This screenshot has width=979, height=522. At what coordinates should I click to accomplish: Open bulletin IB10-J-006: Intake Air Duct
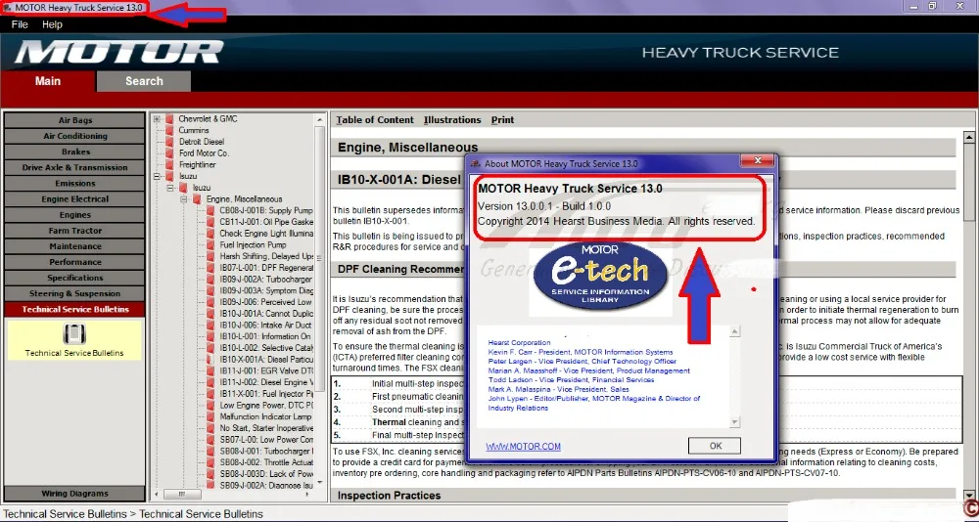click(266, 325)
